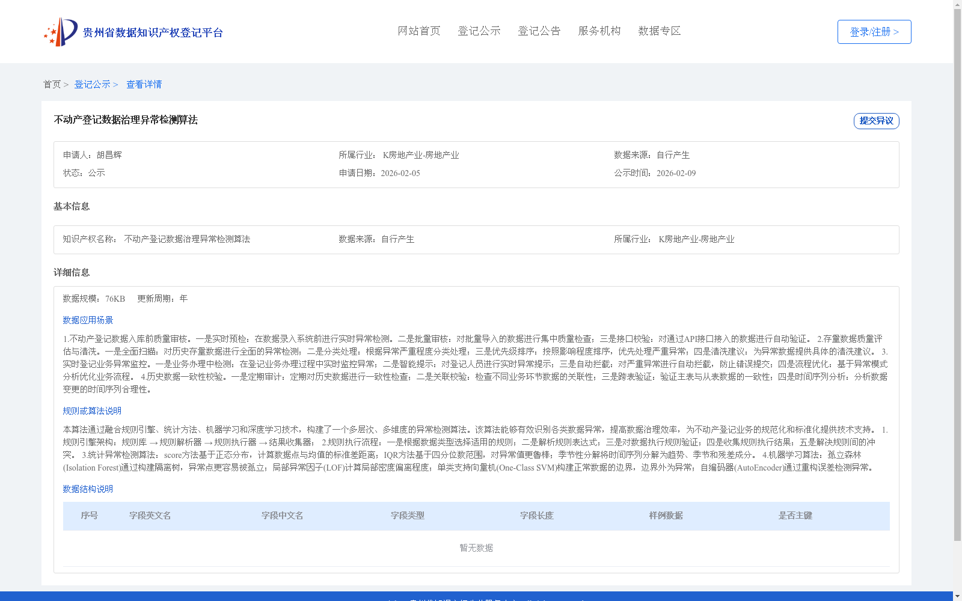
Task: Click the application date 2026-02-05
Action: pyautogui.click(x=400, y=173)
